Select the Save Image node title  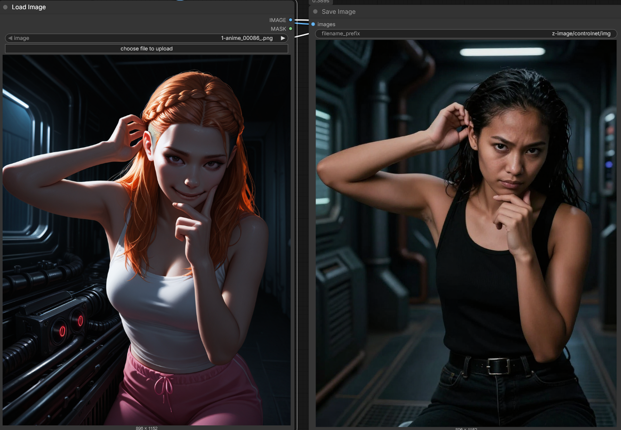(338, 12)
